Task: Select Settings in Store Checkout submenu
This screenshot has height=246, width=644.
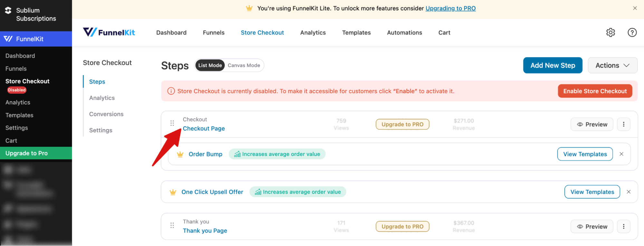Action: click(101, 130)
